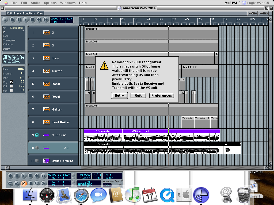Select the Mute tool in toolbox
The height and width of the screenshot is (205, 274).
14,61
